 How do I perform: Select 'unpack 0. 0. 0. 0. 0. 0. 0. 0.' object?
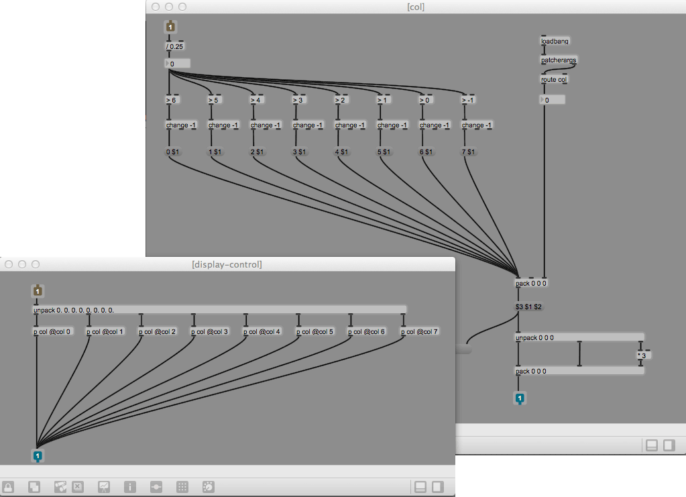[x=220, y=310]
